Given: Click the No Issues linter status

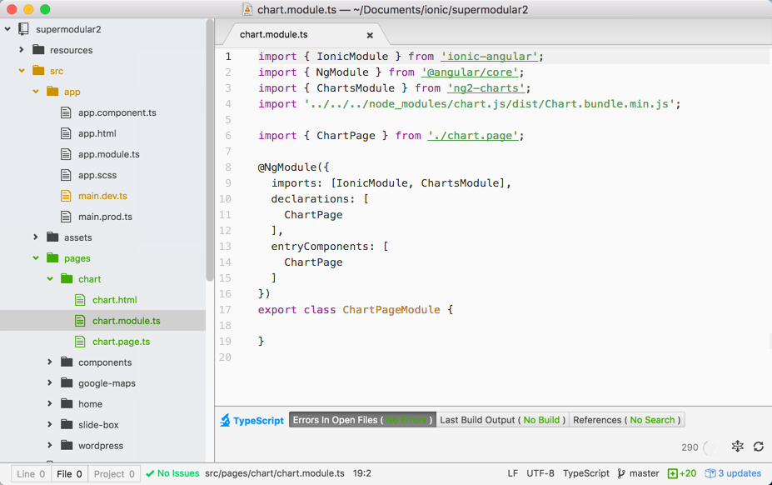Looking at the screenshot, I should [x=173, y=473].
